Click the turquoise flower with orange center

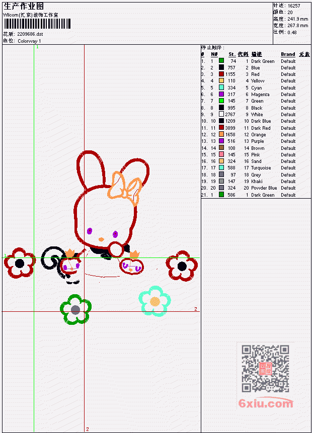[154, 301]
